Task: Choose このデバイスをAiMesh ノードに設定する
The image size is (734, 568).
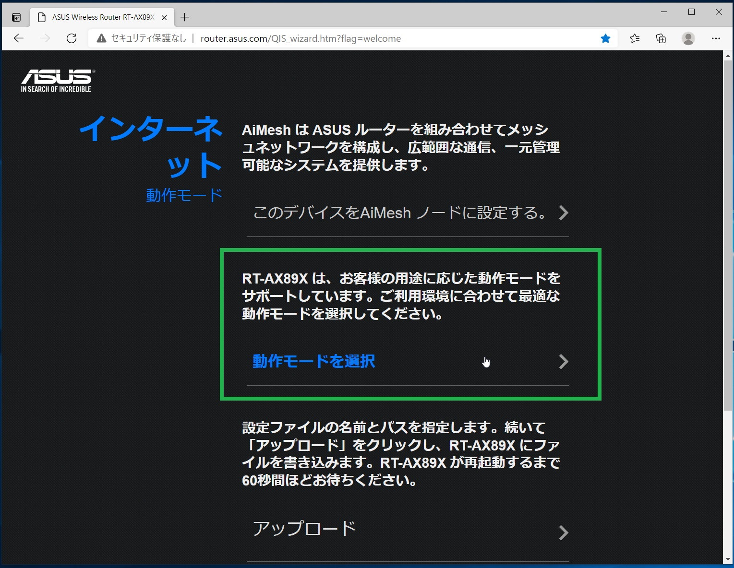Action: (408, 213)
